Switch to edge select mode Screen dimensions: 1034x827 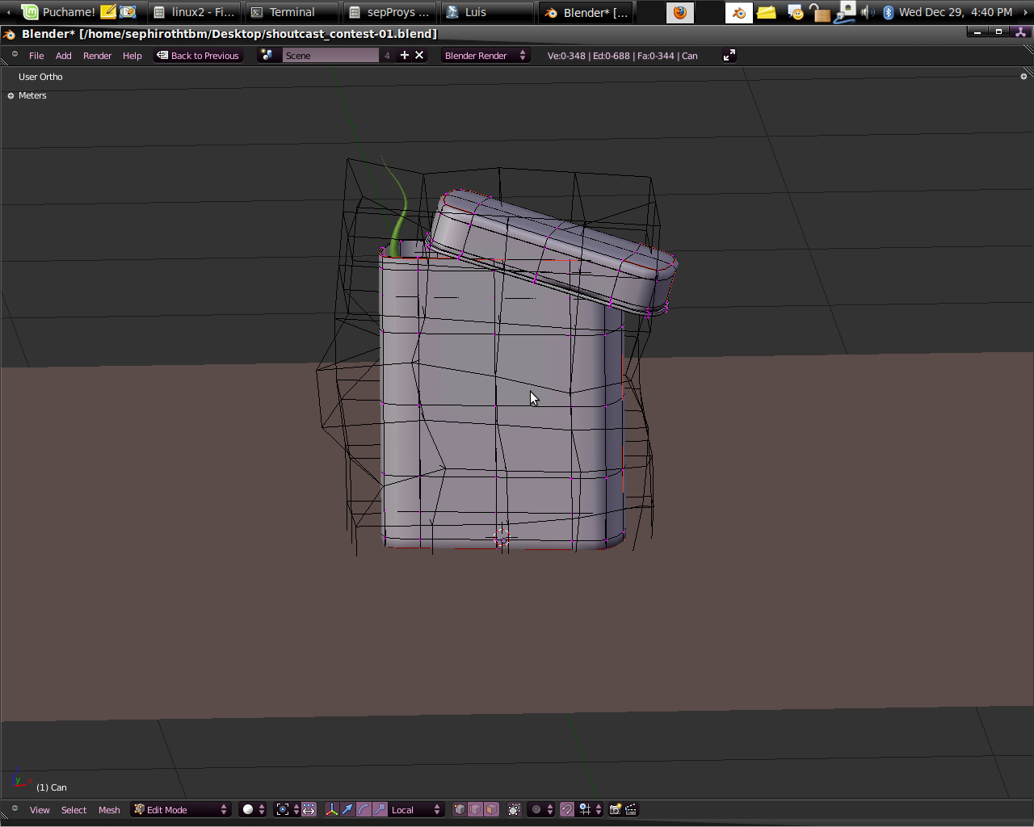tap(476, 809)
